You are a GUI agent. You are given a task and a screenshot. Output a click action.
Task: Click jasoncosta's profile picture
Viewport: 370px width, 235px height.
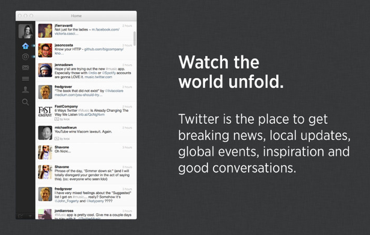pyautogui.click(x=45, y=50)
